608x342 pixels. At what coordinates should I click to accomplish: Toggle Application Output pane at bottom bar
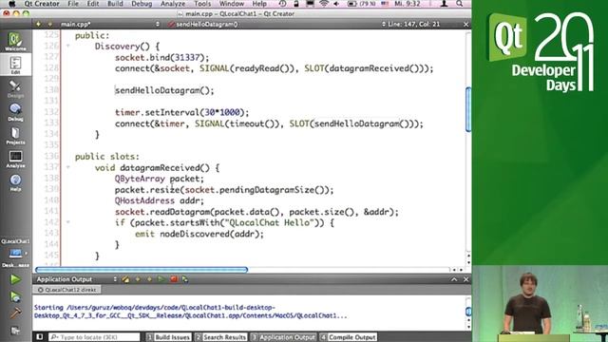tap(283, 337)
